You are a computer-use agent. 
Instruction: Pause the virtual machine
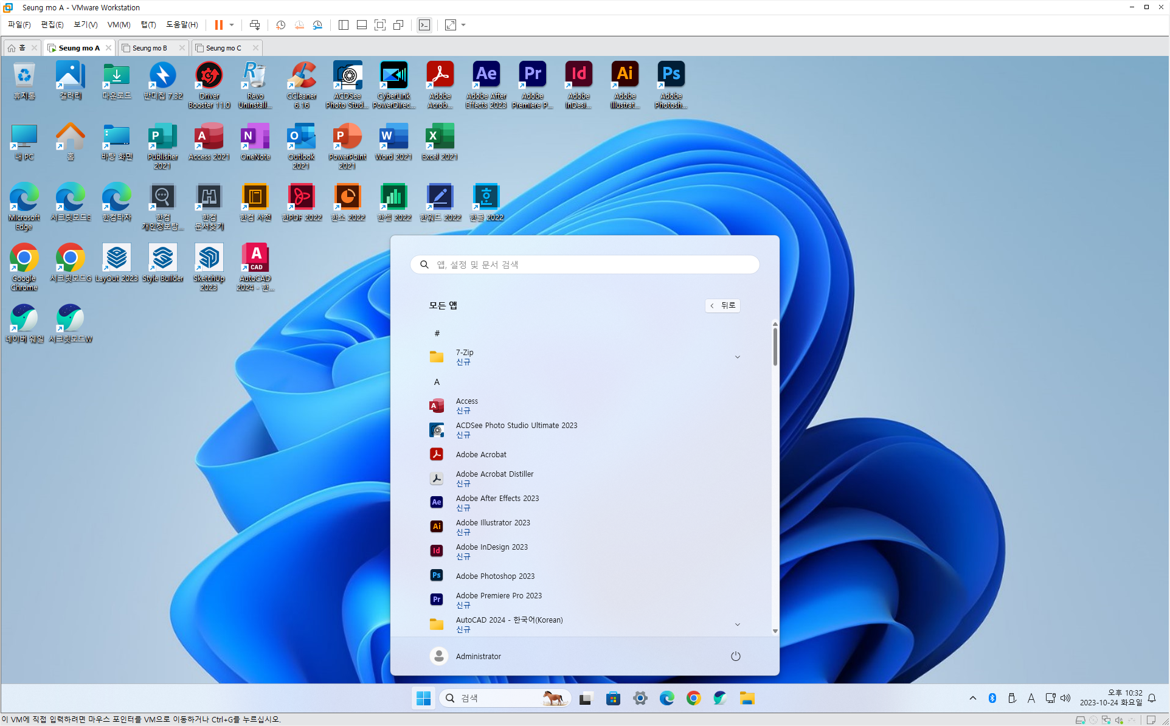[x=218, y=25]
